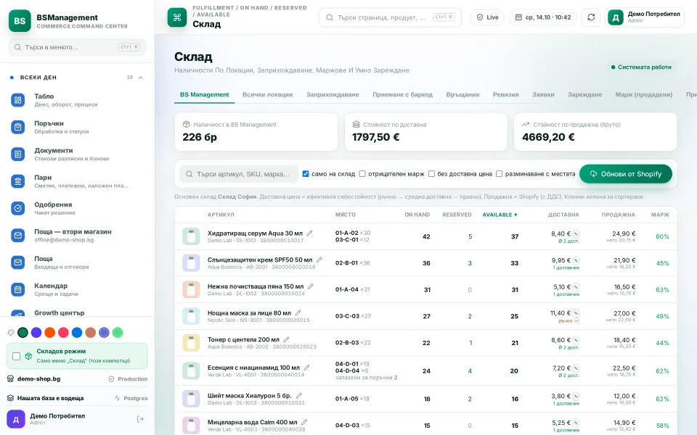This screenshot has height=435, width=697.
Task: Tick the разминаване с местата checkbox
Action: (500, 174)
